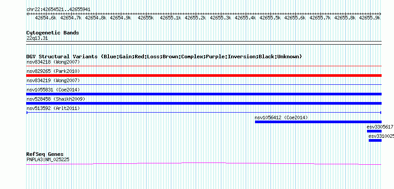Click the thick red bar below nsv829265
Image resolution: width=394 pixels, height=189 pixels.
coord(204,76)
